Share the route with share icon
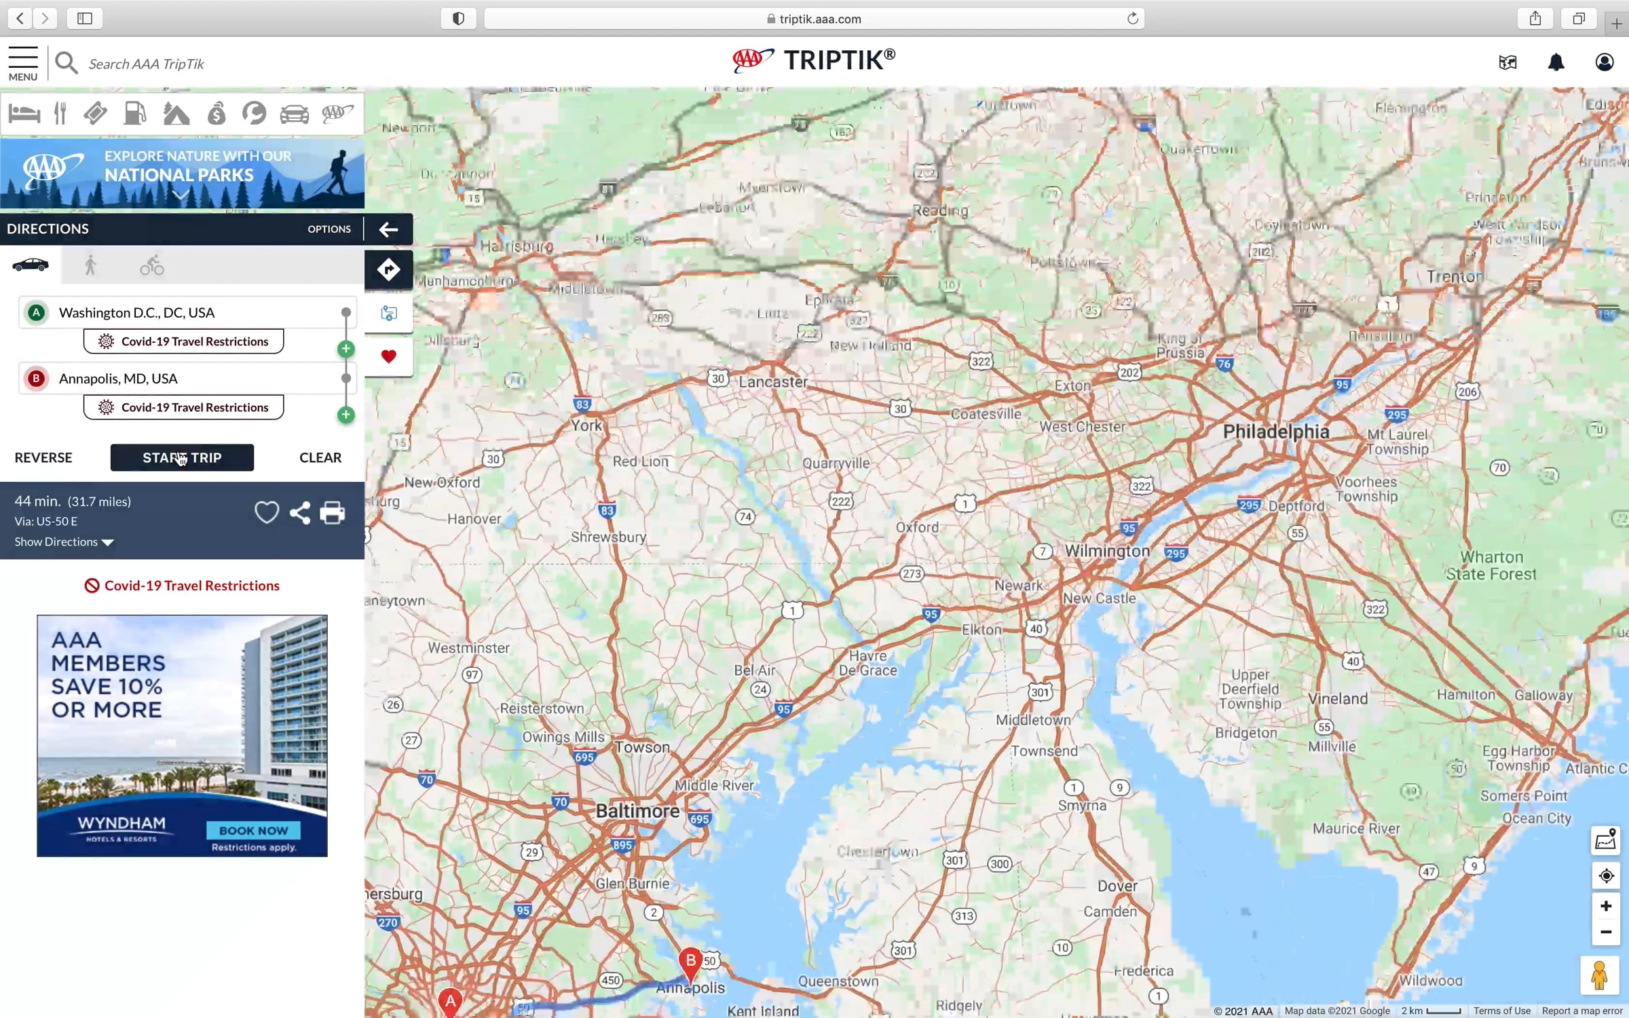 point(299,513)
